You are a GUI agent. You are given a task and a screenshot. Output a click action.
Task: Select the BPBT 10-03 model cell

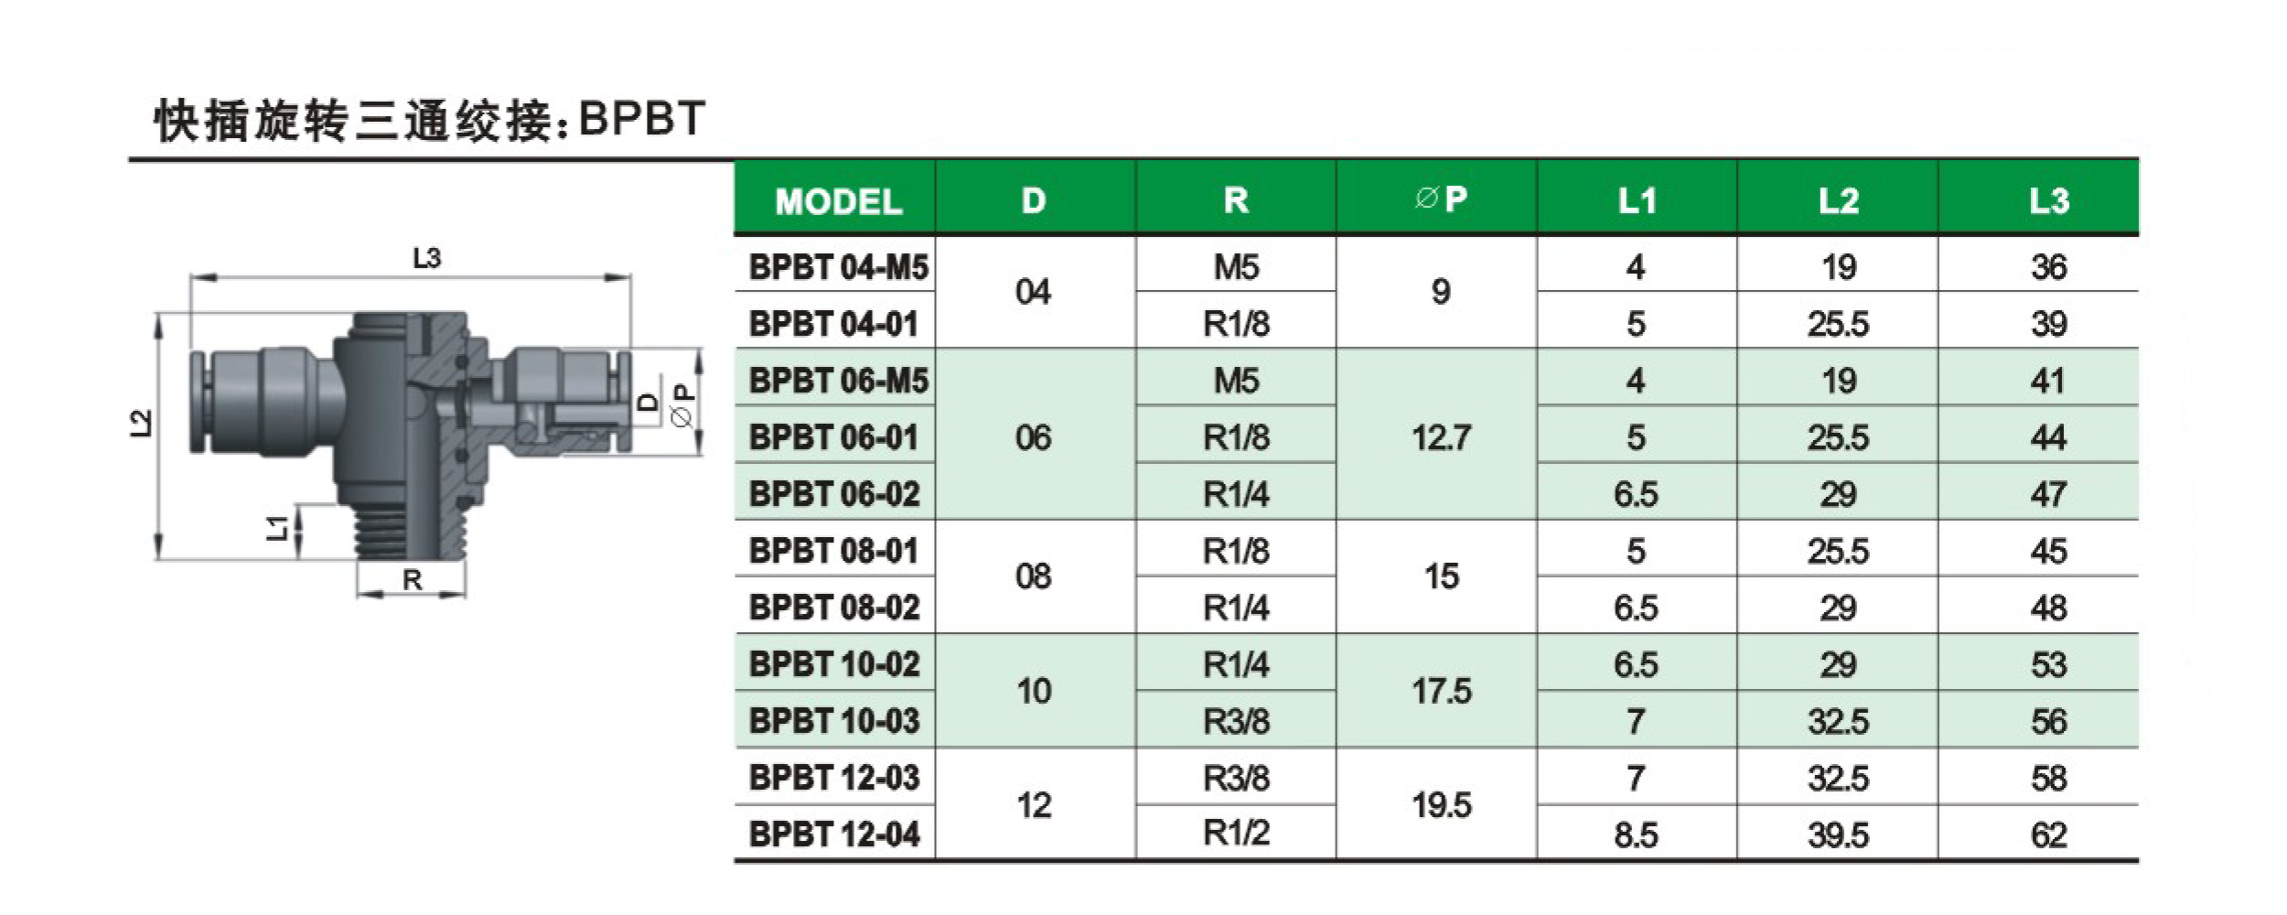834,721
